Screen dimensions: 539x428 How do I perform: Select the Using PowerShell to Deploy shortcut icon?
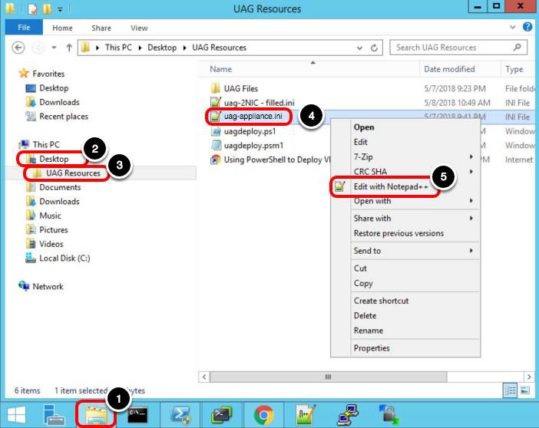point(216,160)
